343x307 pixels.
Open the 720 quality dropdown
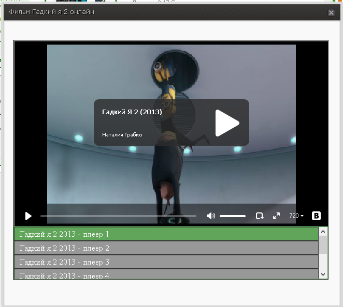[x=296, y=216]
